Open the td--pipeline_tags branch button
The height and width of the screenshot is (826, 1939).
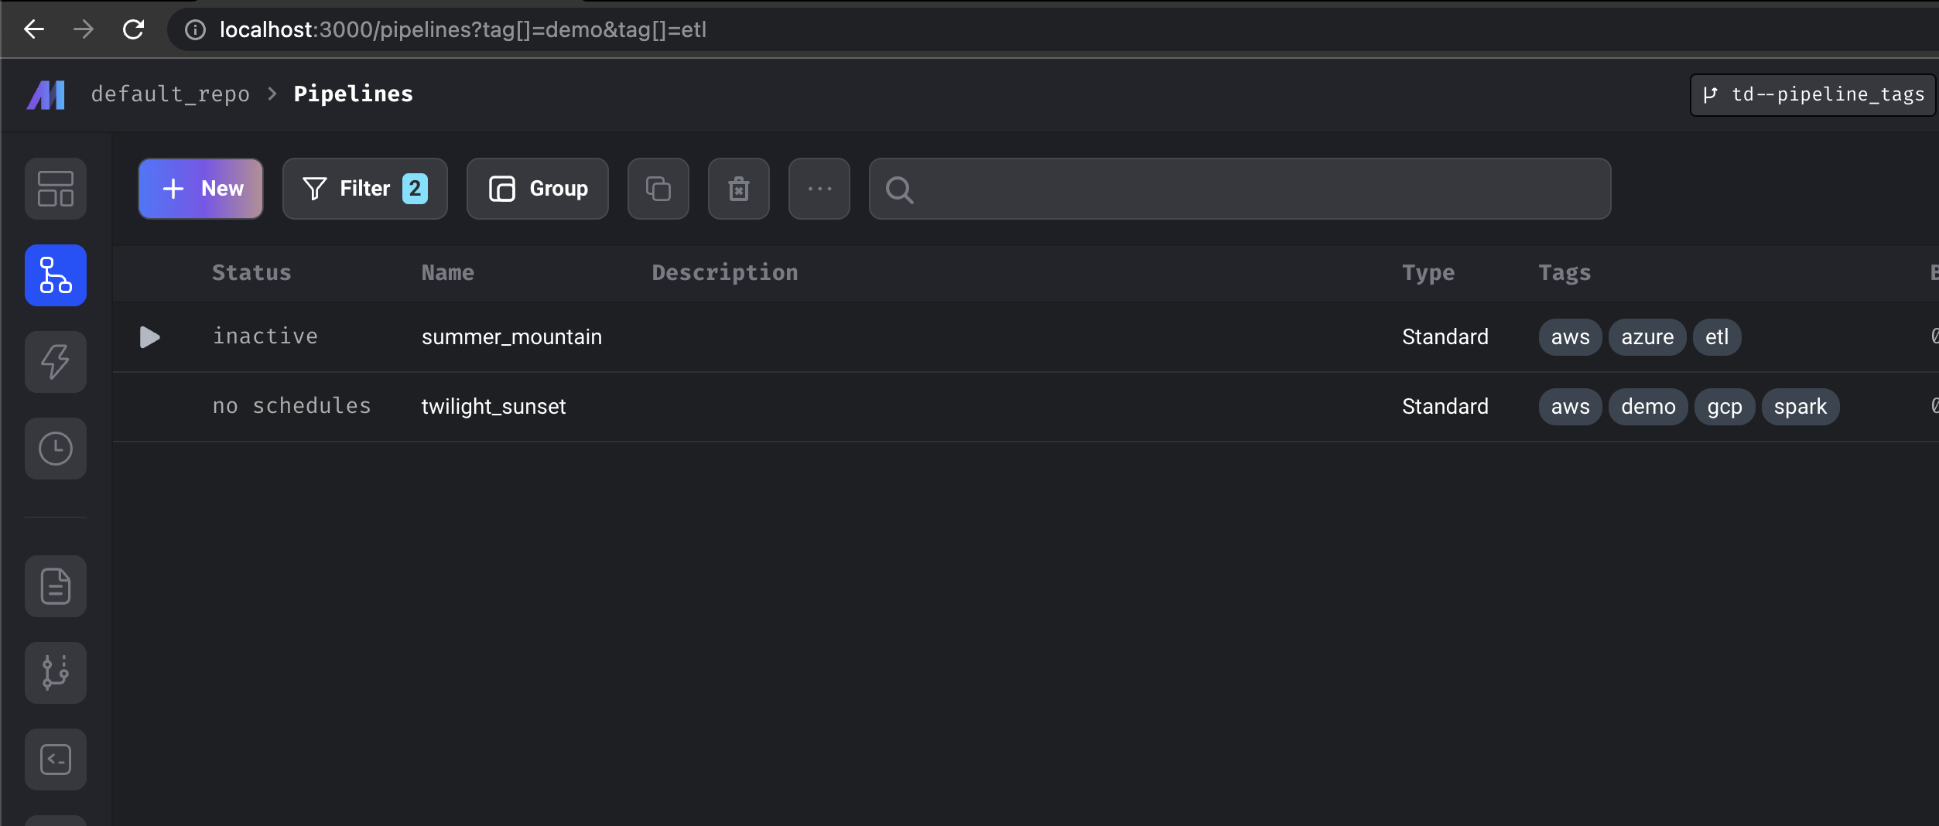pos(1813,94)
